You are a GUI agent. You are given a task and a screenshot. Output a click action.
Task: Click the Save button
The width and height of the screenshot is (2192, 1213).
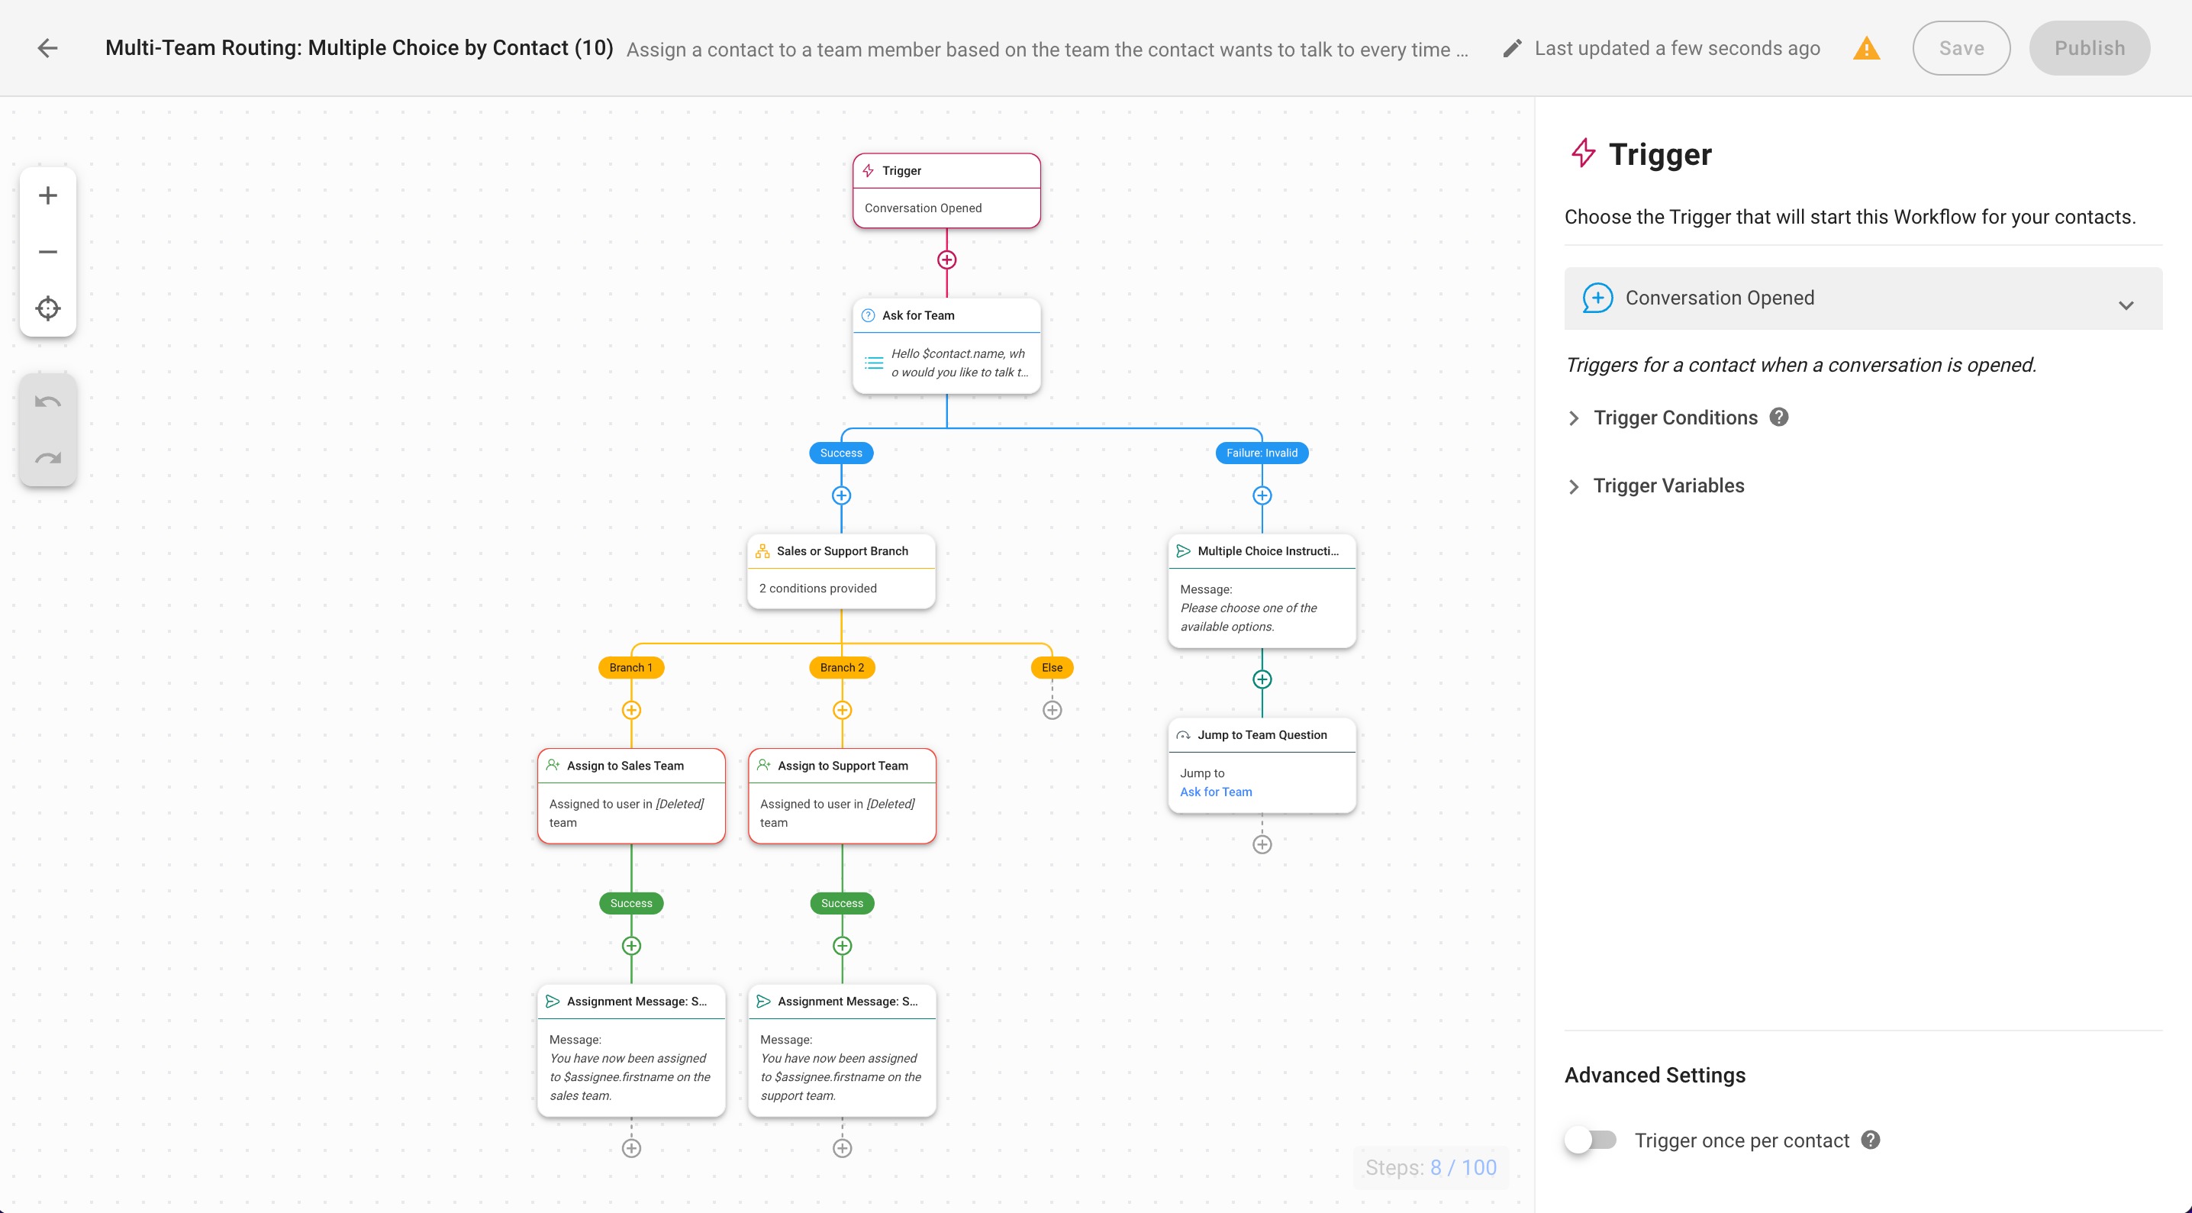click(x=1961, y=48)
